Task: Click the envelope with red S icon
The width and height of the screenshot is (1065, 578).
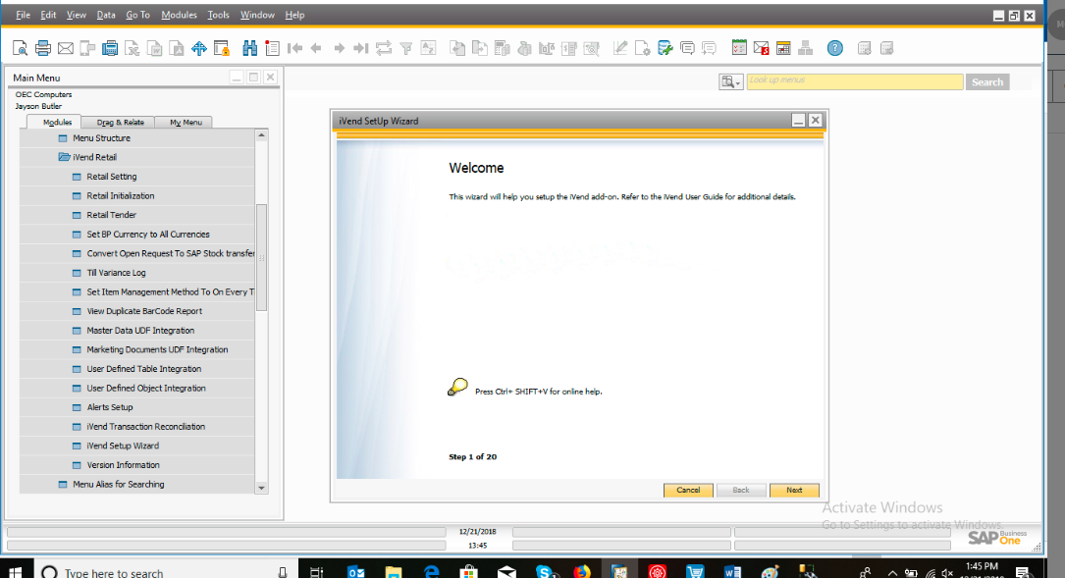Action: [762, 48]
